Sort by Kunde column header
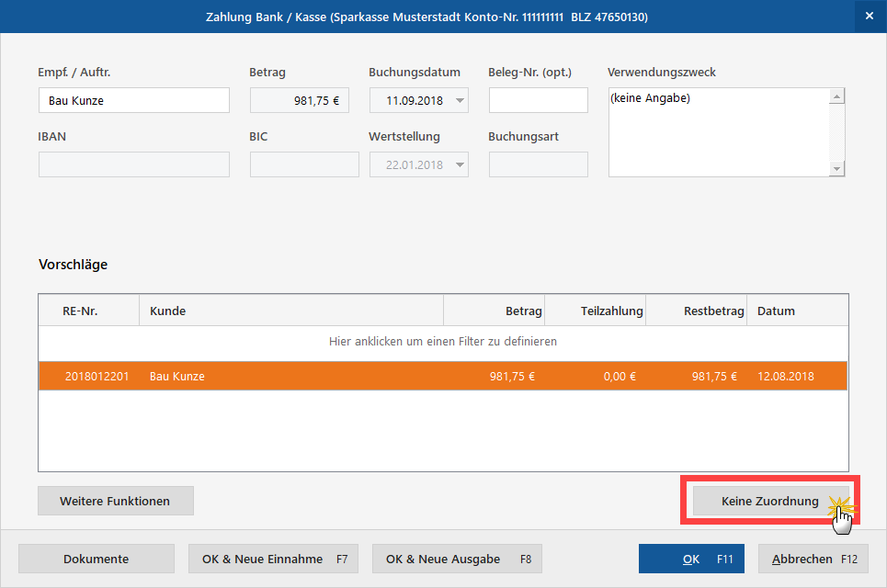 coord(291,311)
